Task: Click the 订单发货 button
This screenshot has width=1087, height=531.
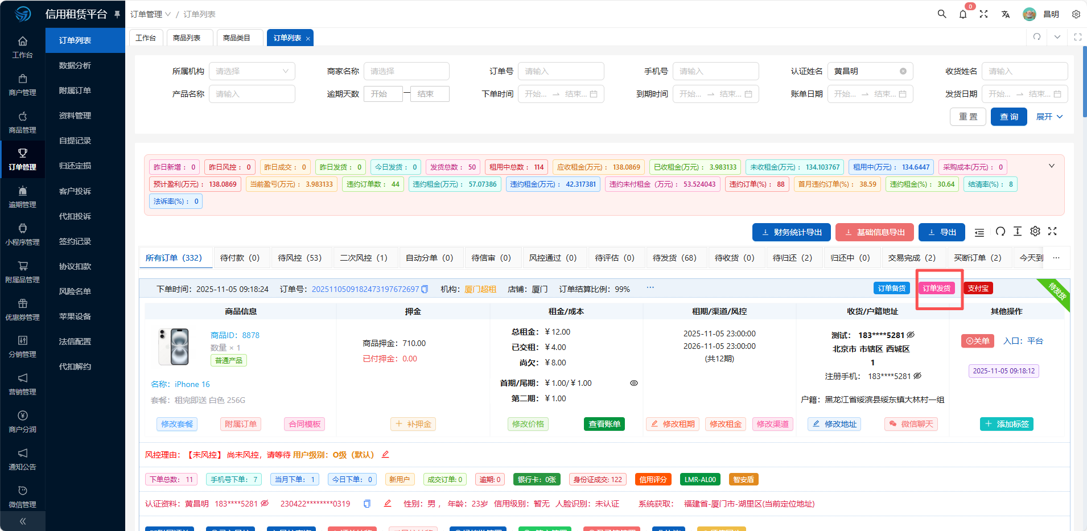Action: pos(936,289)
